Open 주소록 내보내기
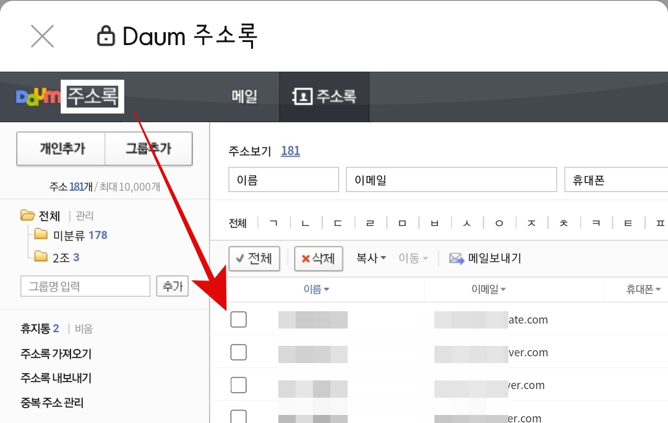Screen dimensions: 668x423 (x=56, y=378)
